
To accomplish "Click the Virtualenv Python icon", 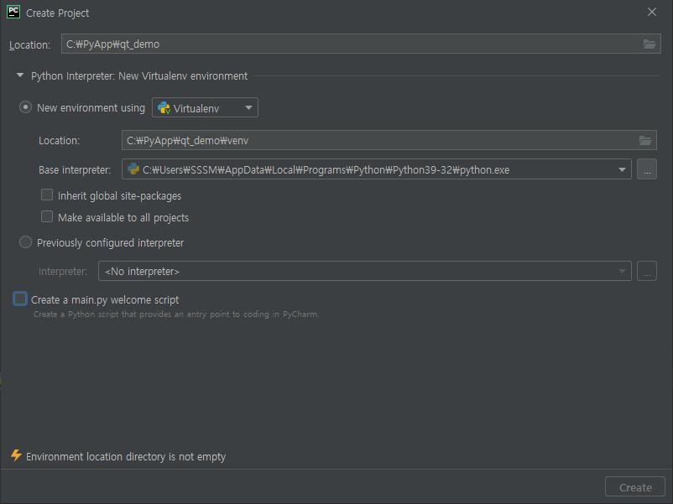I will coord(164,107).
